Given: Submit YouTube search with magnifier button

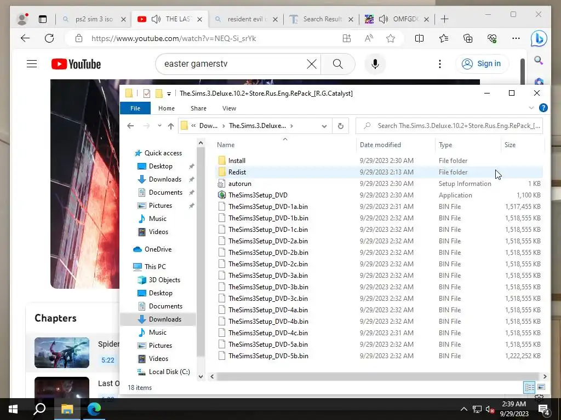Looking at the screenshot, I should (337, 64).
